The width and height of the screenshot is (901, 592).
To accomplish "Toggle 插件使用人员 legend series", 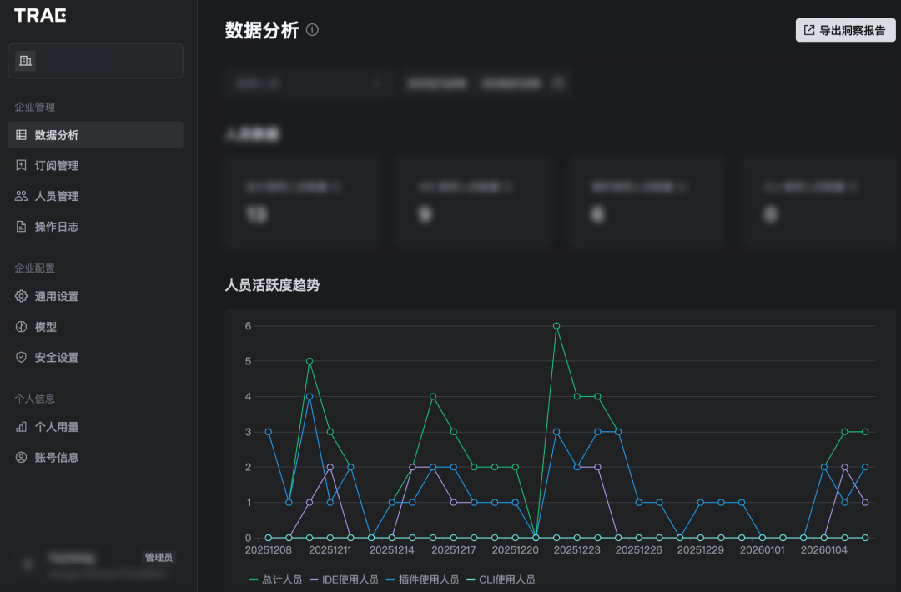I will click(x=422, y=579).
